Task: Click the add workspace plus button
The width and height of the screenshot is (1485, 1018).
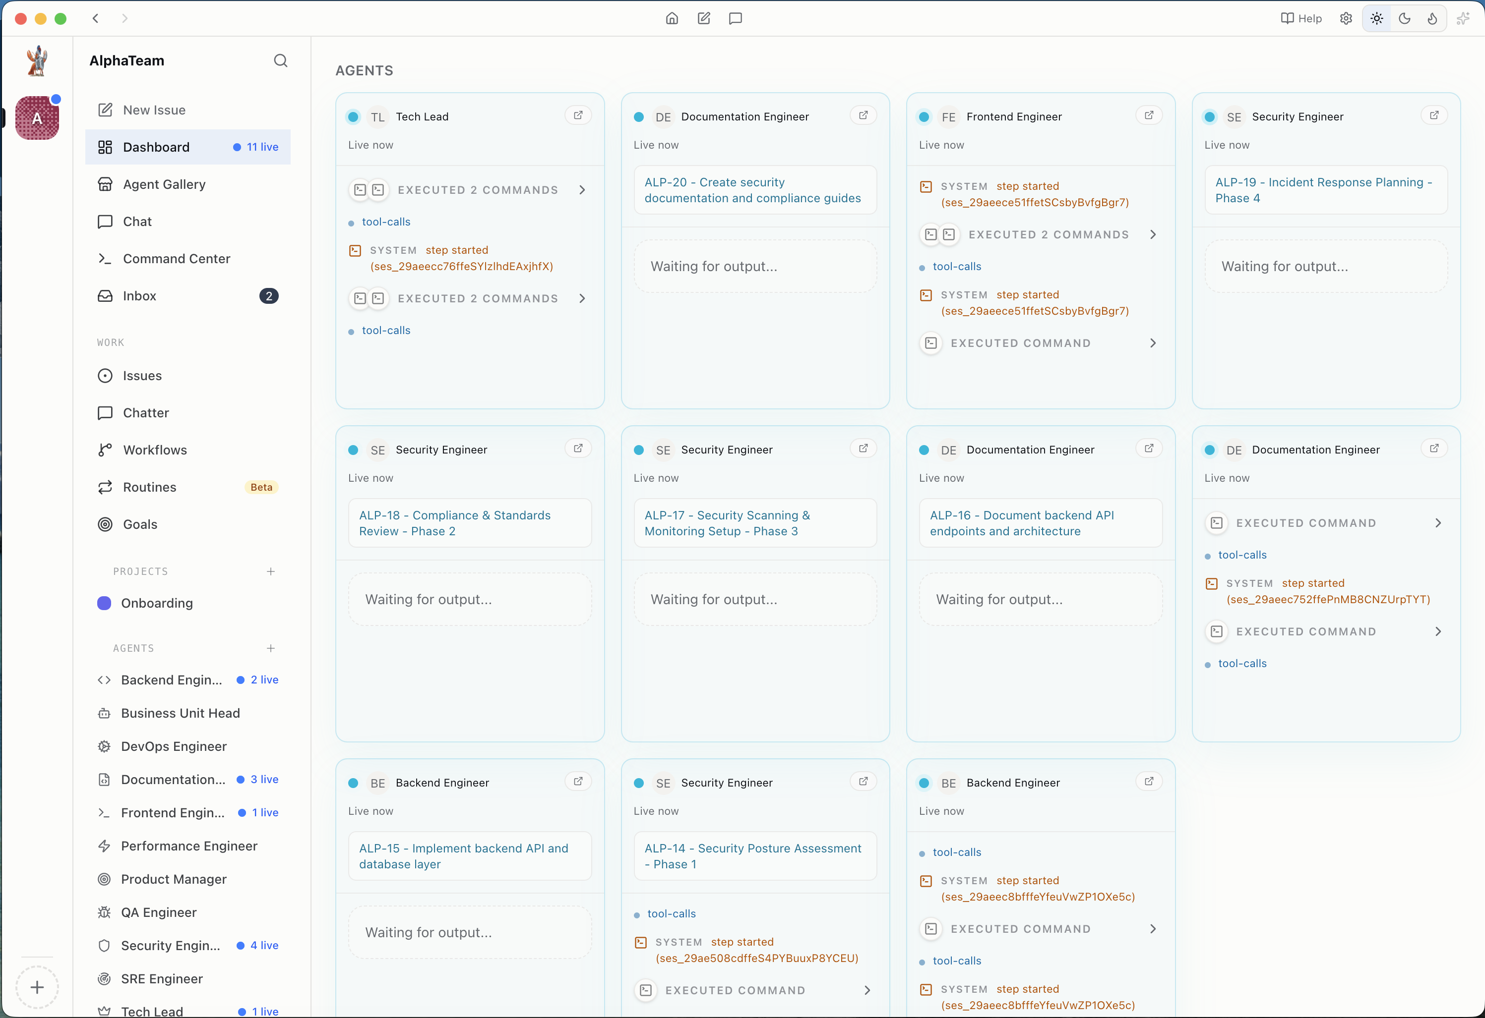Action: click(37, 987)
